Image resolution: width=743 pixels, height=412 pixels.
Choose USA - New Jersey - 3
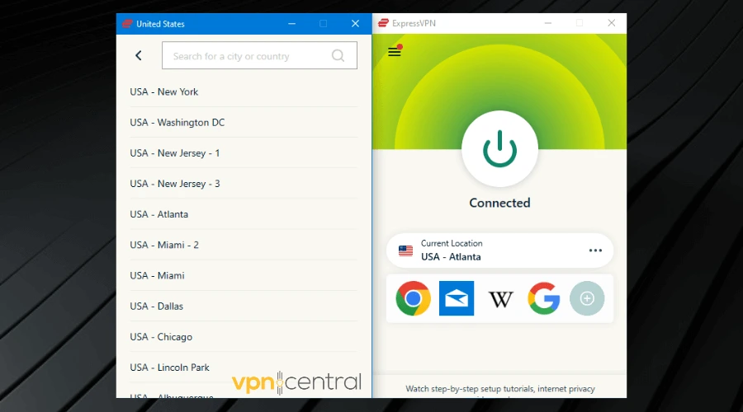coord(244,184)
